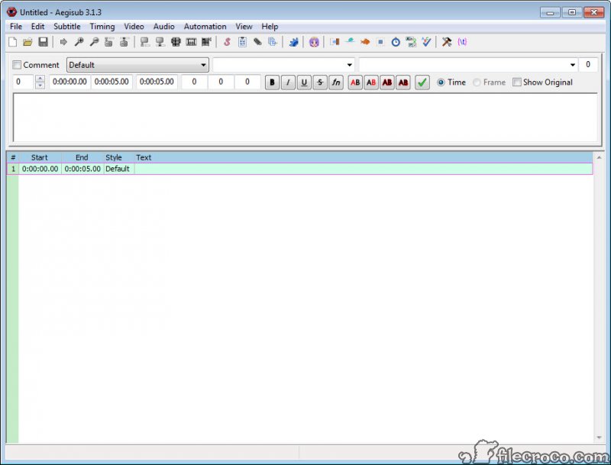
Task: Open the Automation menu
Action: [x=205, y=27]
